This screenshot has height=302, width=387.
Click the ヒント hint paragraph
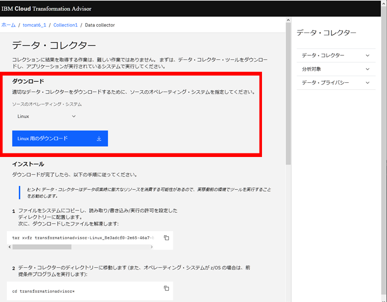tap(149, 192)
